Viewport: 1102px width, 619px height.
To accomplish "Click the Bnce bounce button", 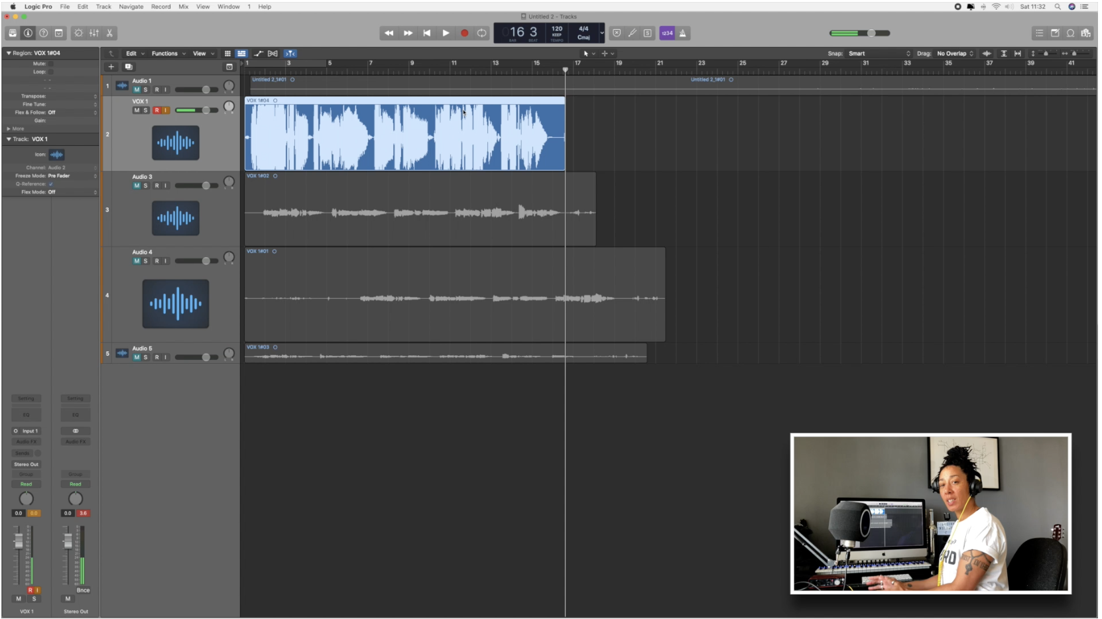I will [x=83, y=591].
